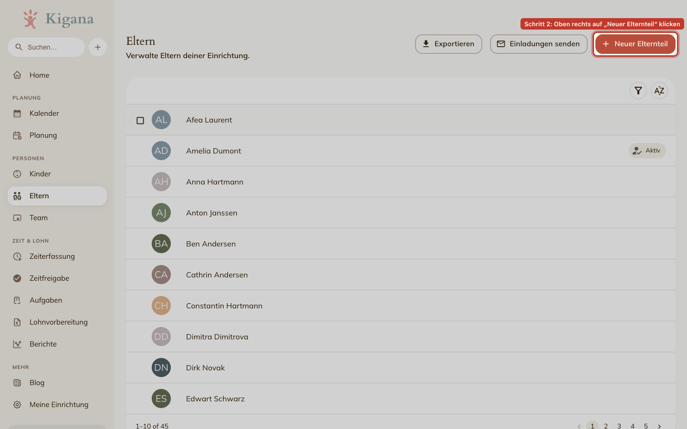The width and height of the screenshot is (687, 429).
Task: Click the plus button beside search
Action: (x=98, y=47)
